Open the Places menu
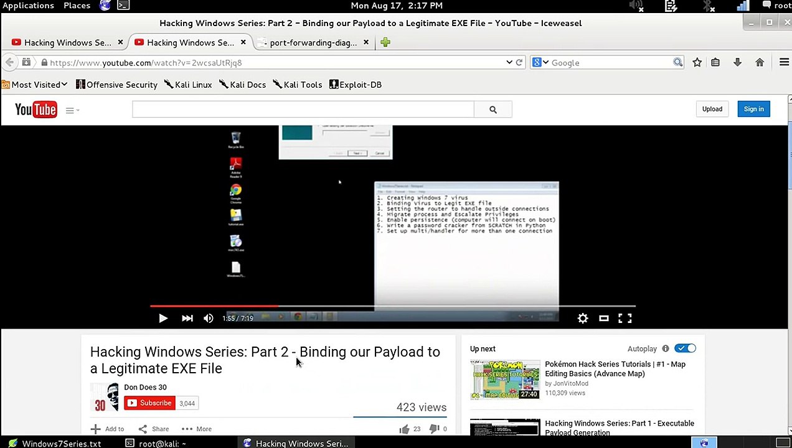The width and height of the screenshot is (792, 448). [77, 6]
